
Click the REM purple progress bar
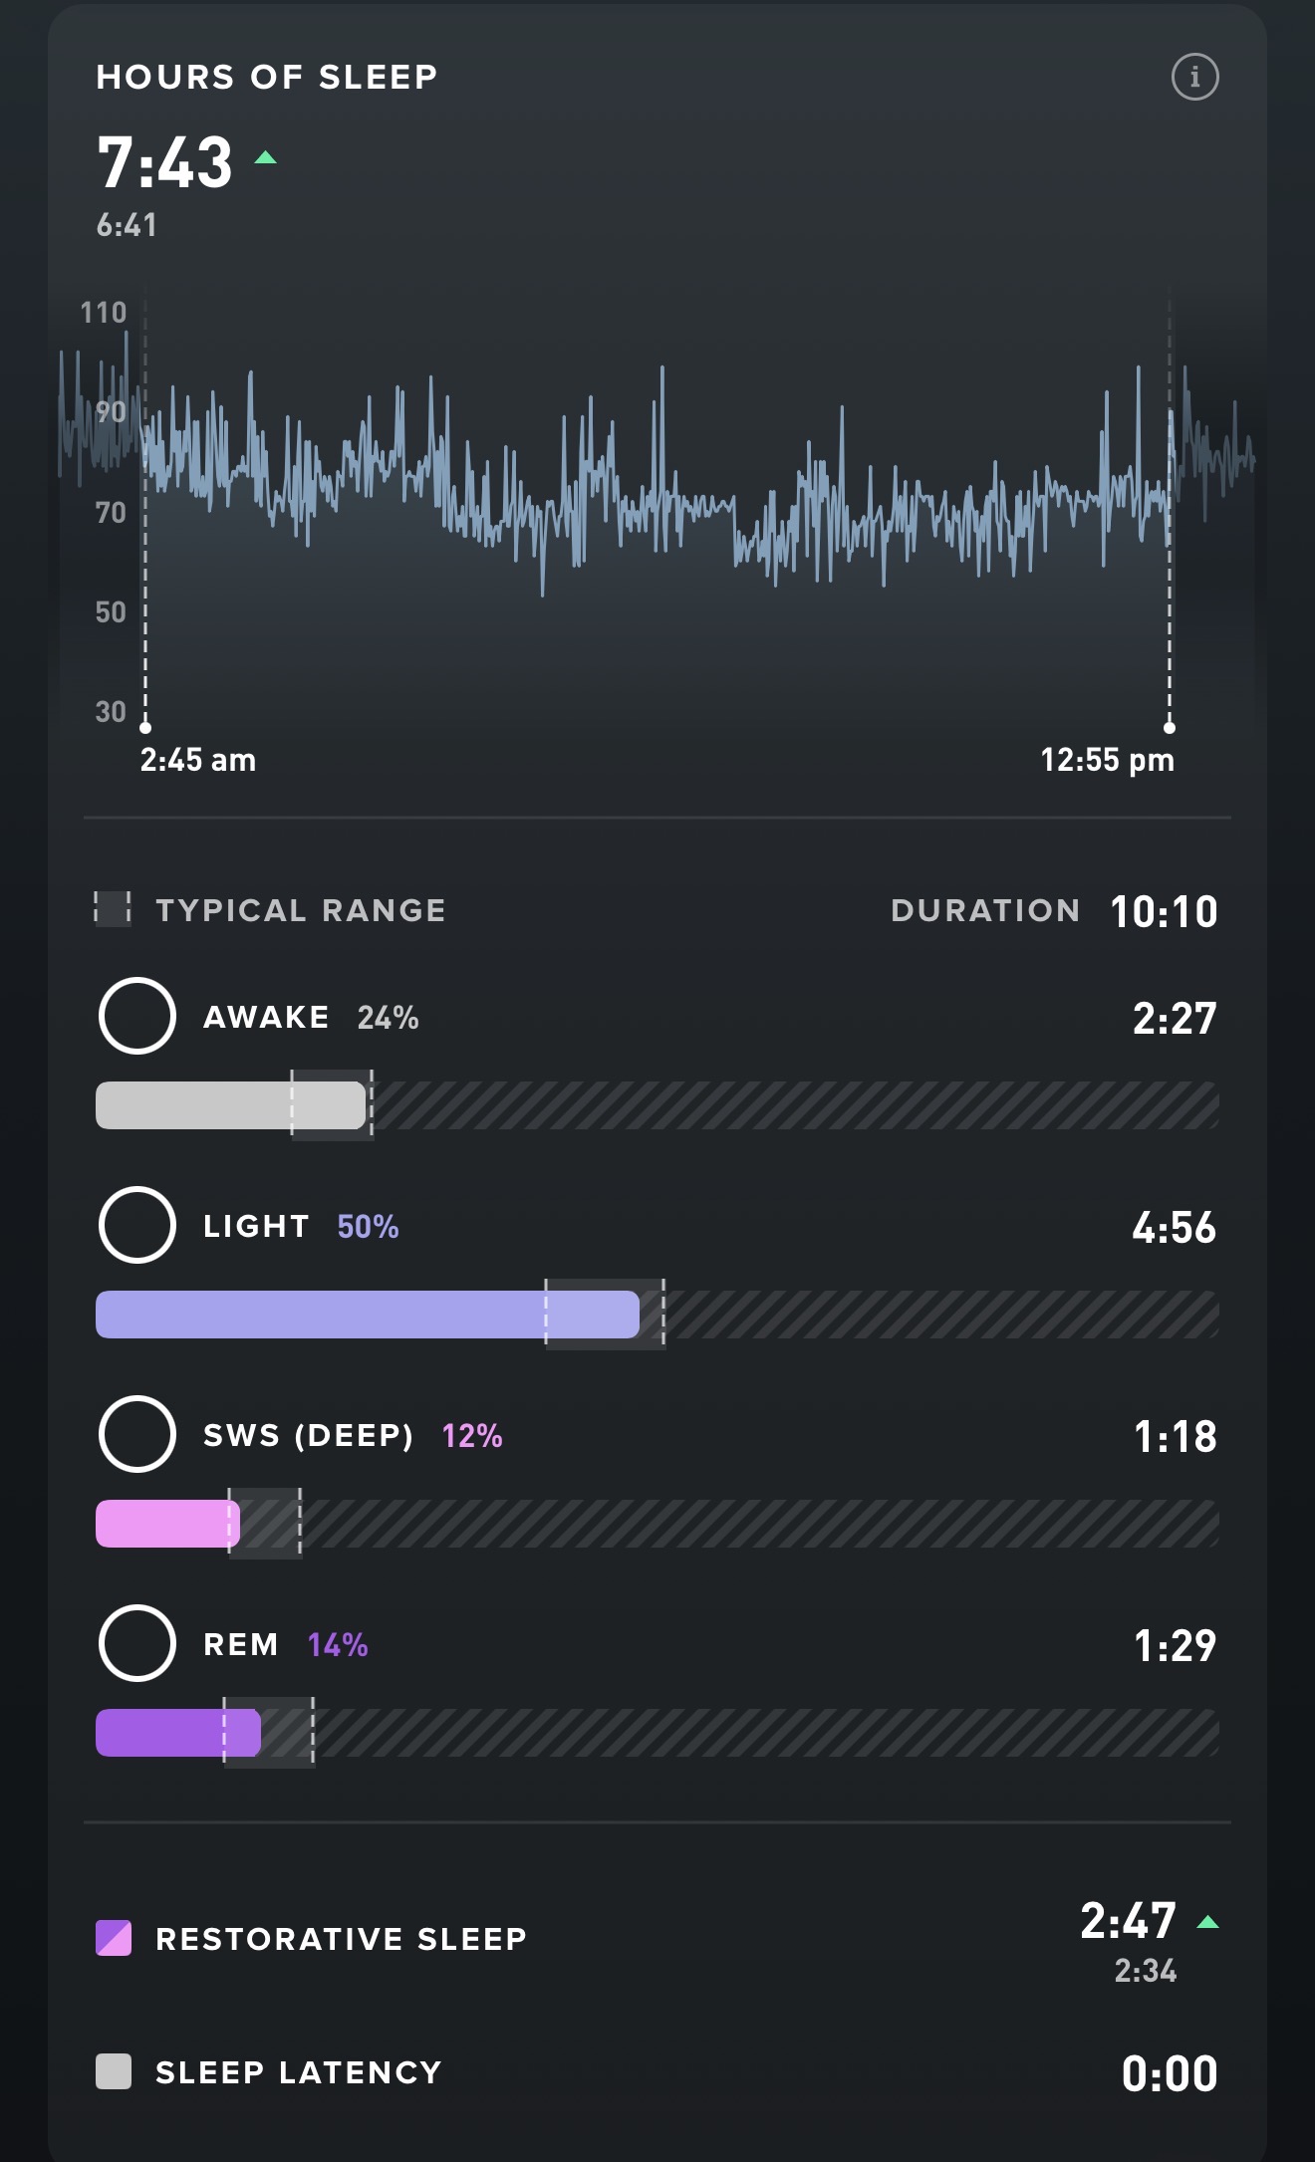tap(177, 1733)
